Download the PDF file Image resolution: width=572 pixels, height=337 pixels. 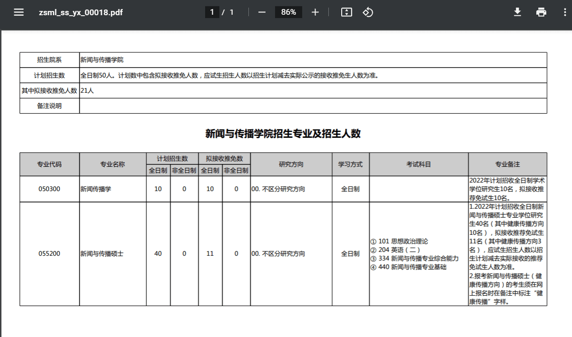(517, 12)
